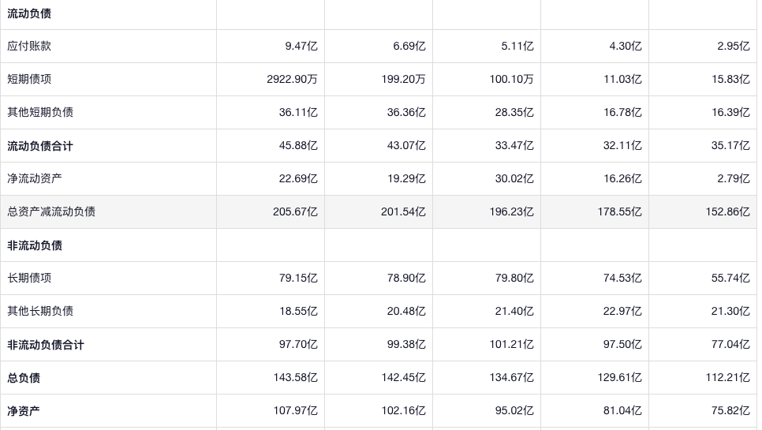Click the 流动负债 section header
This screenshot has height=430, width=762.
point(29,13)
